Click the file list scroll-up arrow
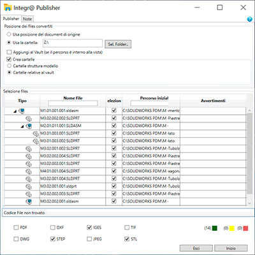This screenshot has height=255, width=255. [x=250, y=111]
